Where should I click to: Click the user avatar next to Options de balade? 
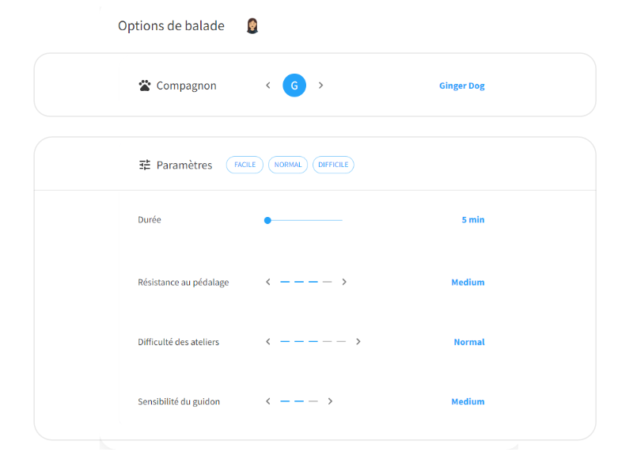point(252,26)
